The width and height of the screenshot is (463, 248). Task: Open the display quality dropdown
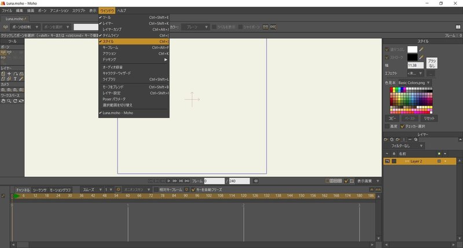point(368,181)
